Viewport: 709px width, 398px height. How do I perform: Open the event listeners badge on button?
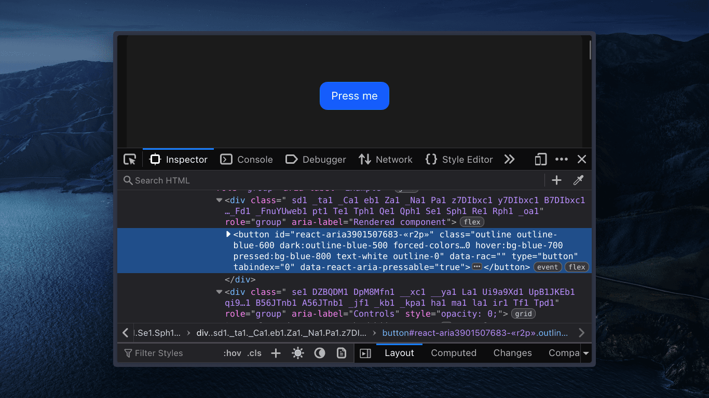click(547, 267)
